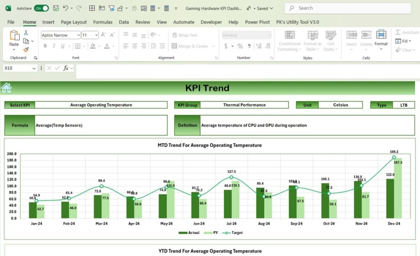Toggle italic formatting
Viewport: 420px width, 256px height.
(x=53, y=46)
